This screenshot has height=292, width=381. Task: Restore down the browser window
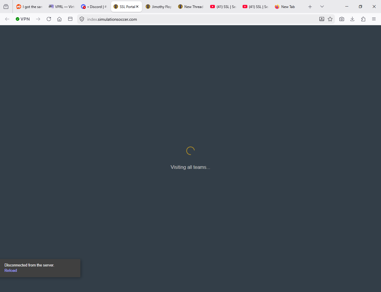tap(360, 7)
